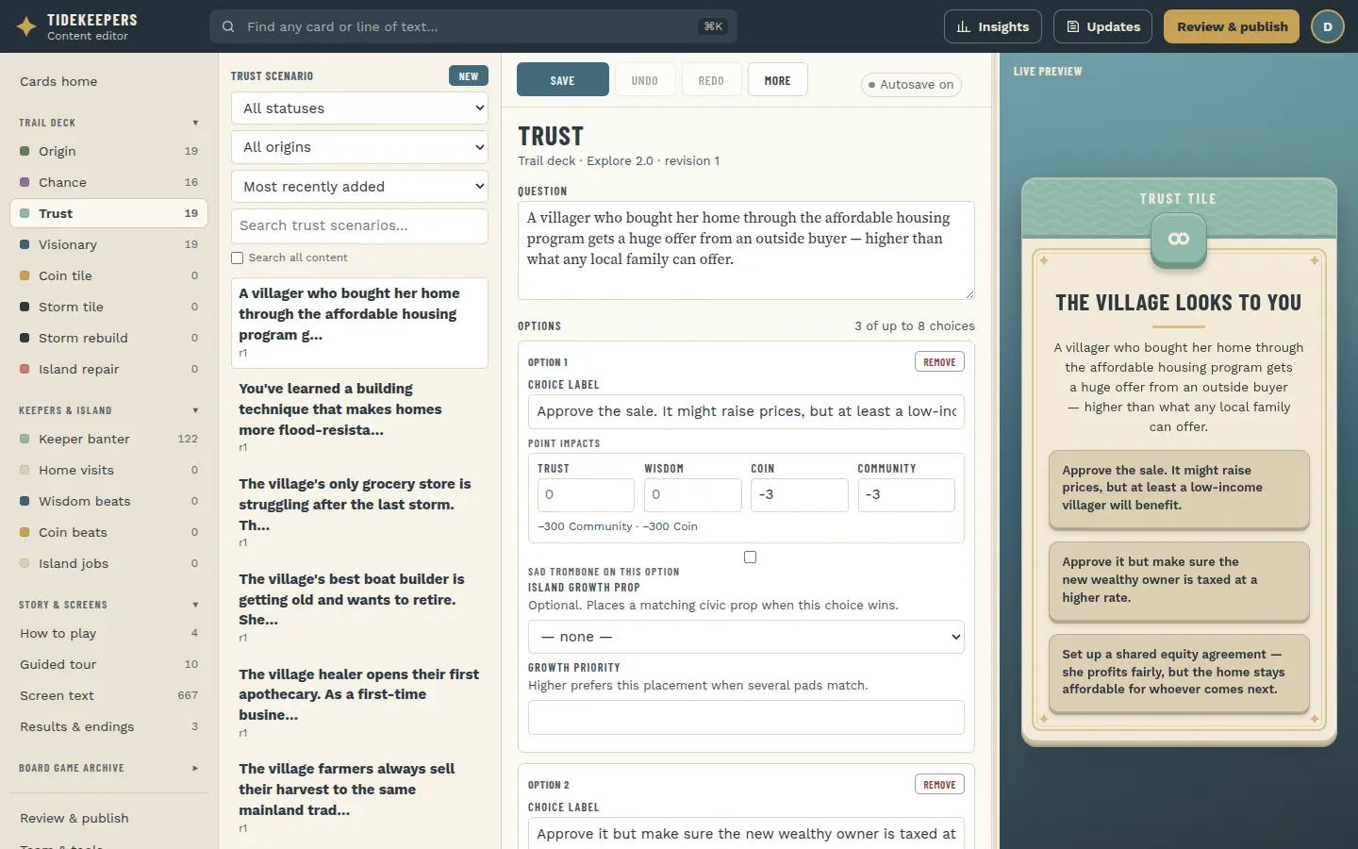Image resolution: width=1358 pixels, height=849 pixels.
Task: Click global search card or text field
Action: [472, 26]
